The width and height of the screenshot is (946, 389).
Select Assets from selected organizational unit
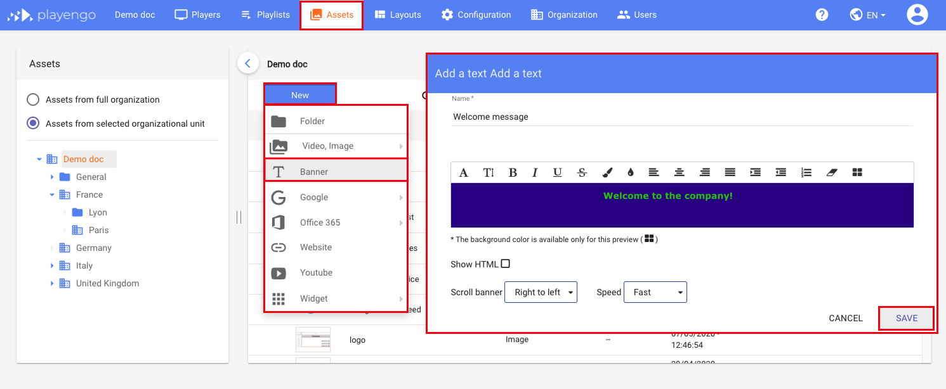tap(33, 124)
